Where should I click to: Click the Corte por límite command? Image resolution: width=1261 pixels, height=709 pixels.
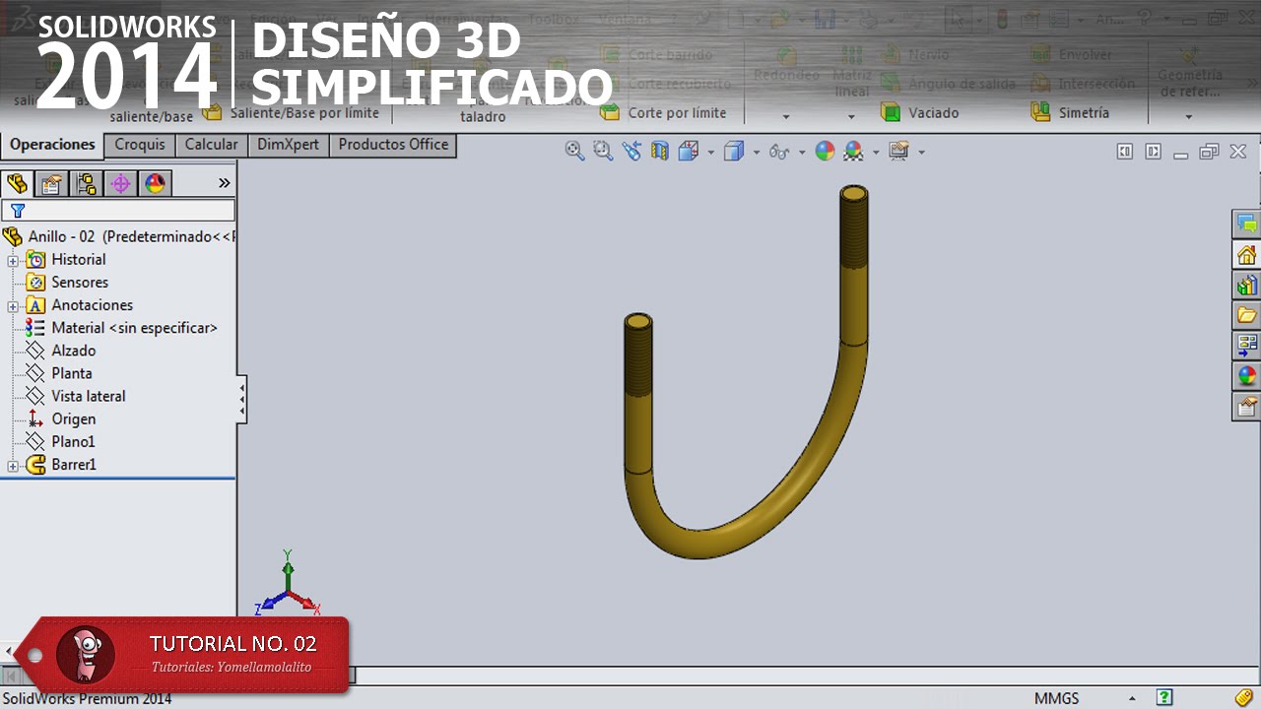[663, 113]
